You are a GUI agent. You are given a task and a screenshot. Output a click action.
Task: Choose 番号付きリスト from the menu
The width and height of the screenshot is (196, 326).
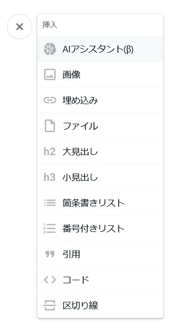(x=100, y=228)
